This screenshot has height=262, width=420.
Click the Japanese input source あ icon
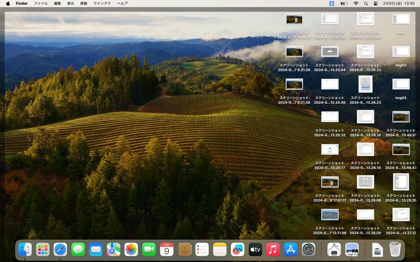pos(332,3)
